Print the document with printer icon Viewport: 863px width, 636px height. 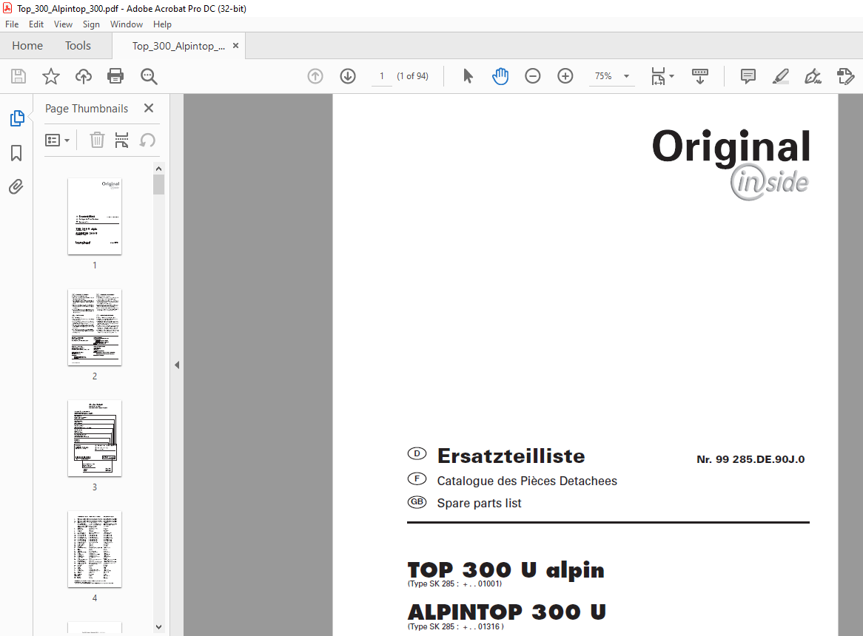(115, 76)
